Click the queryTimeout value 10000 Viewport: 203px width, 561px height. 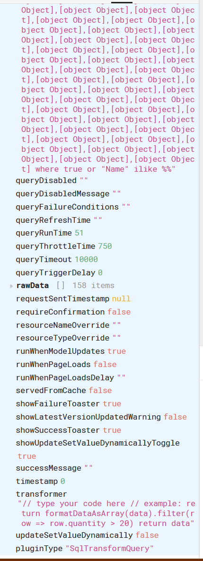[x=86, y=259]
